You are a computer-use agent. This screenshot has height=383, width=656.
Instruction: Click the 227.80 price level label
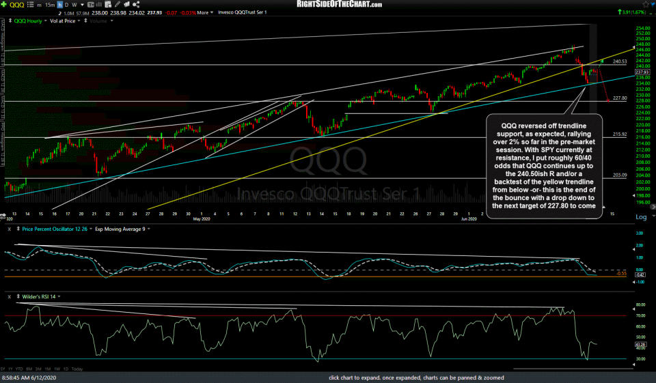tap(620, 98)
